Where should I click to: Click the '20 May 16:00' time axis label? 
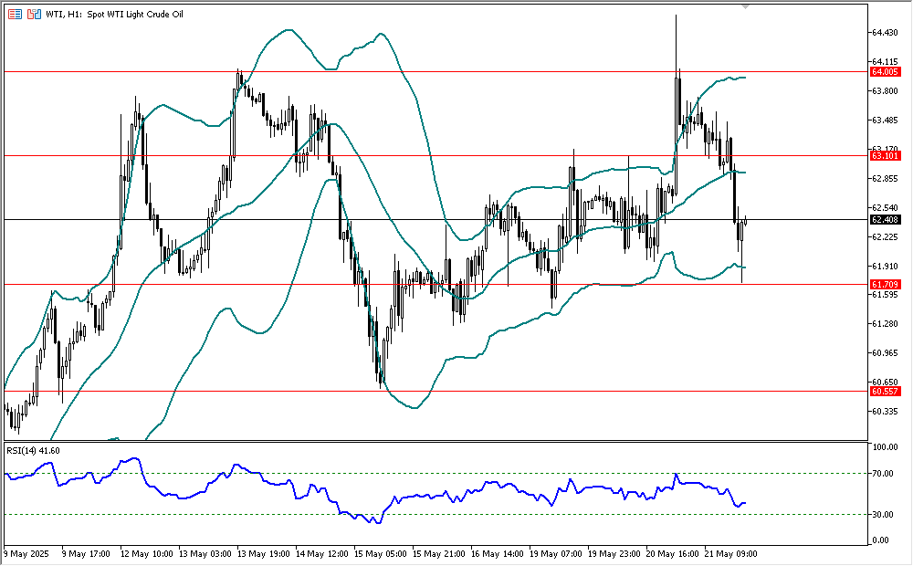(x=673, y=554)
